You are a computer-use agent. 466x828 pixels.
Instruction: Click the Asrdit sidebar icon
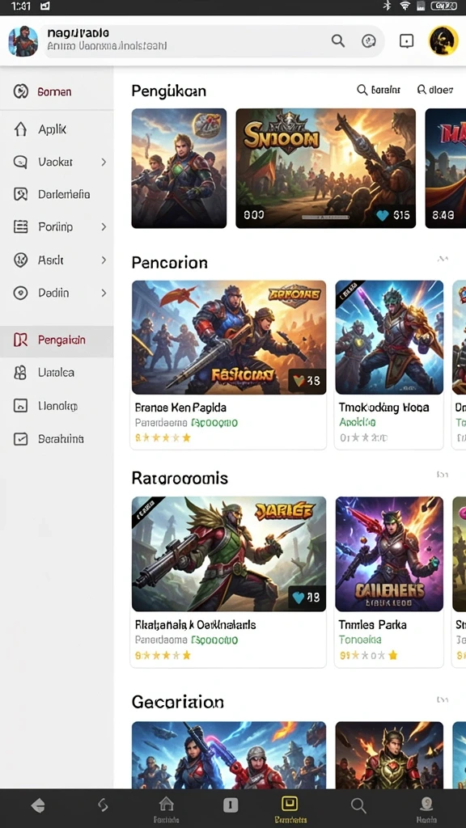tap(20, 260)
